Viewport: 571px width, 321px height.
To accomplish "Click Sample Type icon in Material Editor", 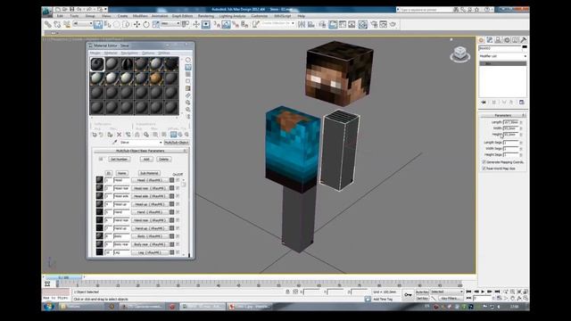I will [x=188, y=60].
